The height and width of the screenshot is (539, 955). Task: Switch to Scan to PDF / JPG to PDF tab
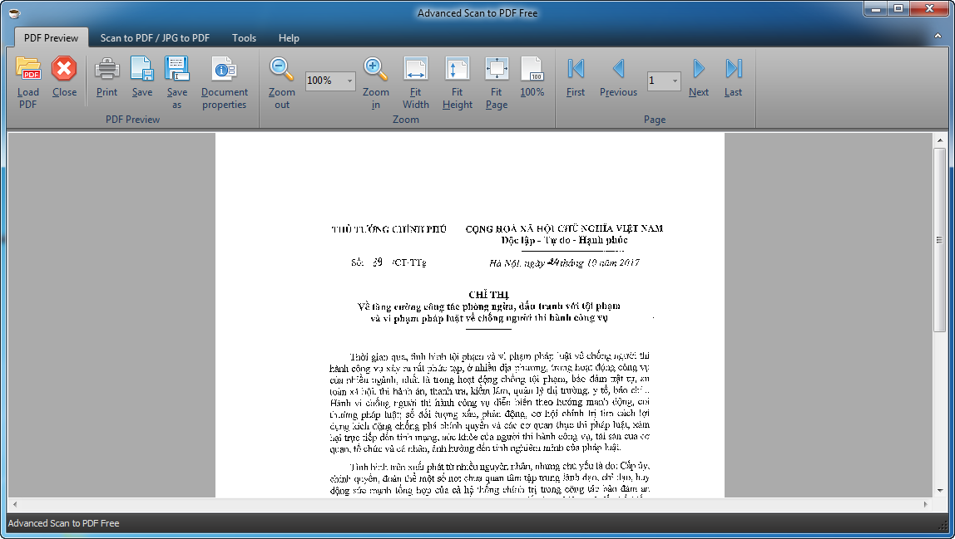155,38
